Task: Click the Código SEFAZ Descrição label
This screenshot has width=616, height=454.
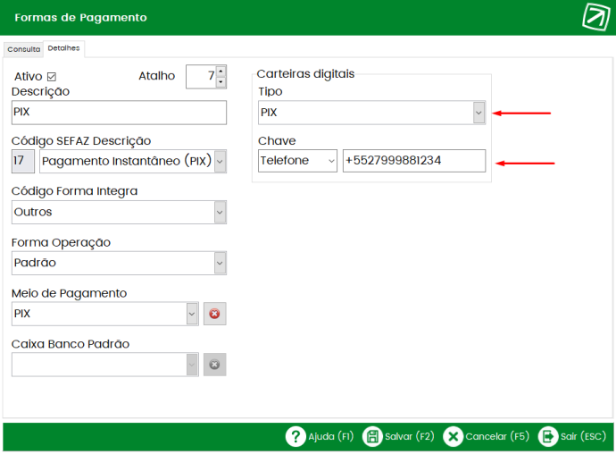Action: pos(81,141)
